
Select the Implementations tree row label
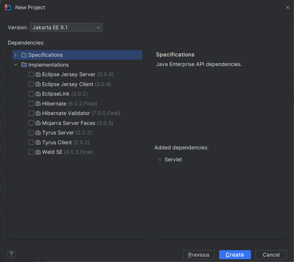pos(49,65)
